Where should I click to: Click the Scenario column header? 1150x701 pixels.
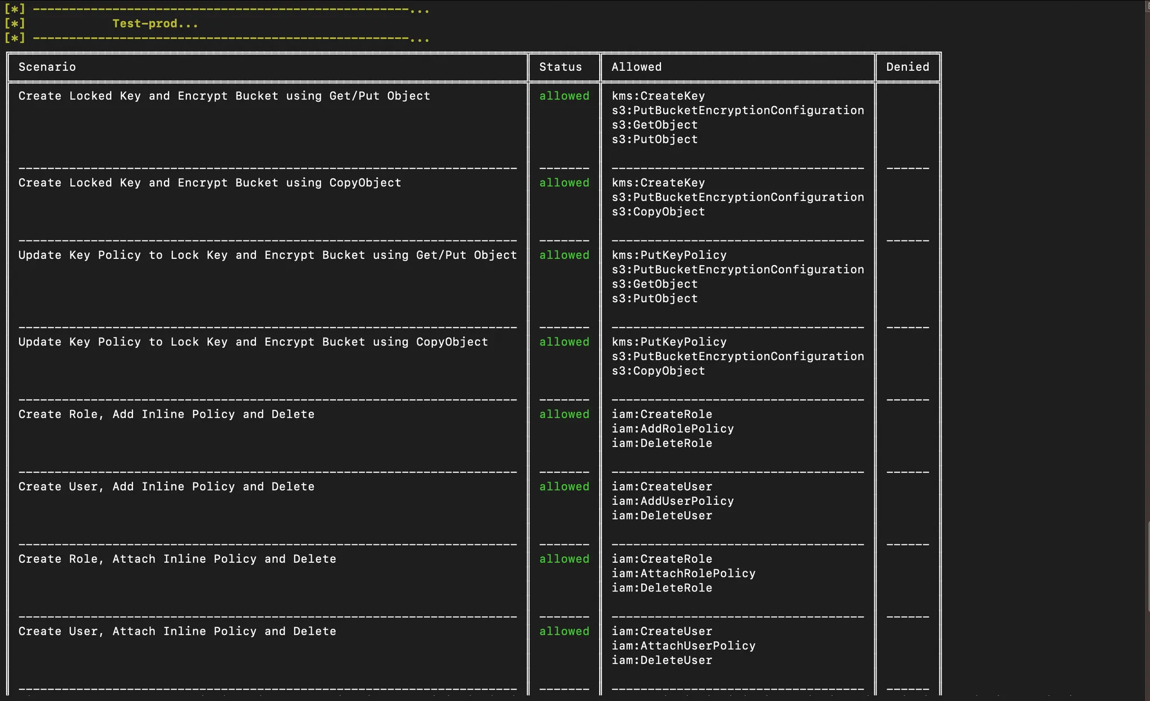coord(47,67)
